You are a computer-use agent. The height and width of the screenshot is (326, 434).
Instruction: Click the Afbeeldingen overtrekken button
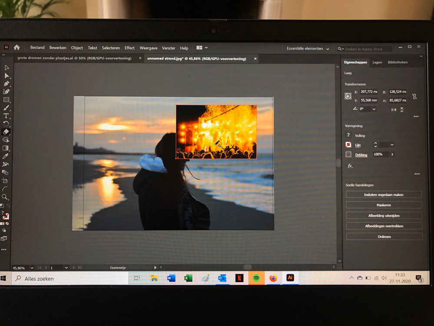tap(384, 225)
